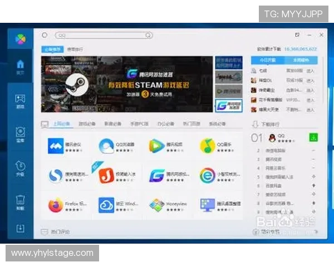Open rank 3 腾讯视频 in download ranking
Image resolution: width=334 pixels, height=267 pixels.
[x=273, y=159]
